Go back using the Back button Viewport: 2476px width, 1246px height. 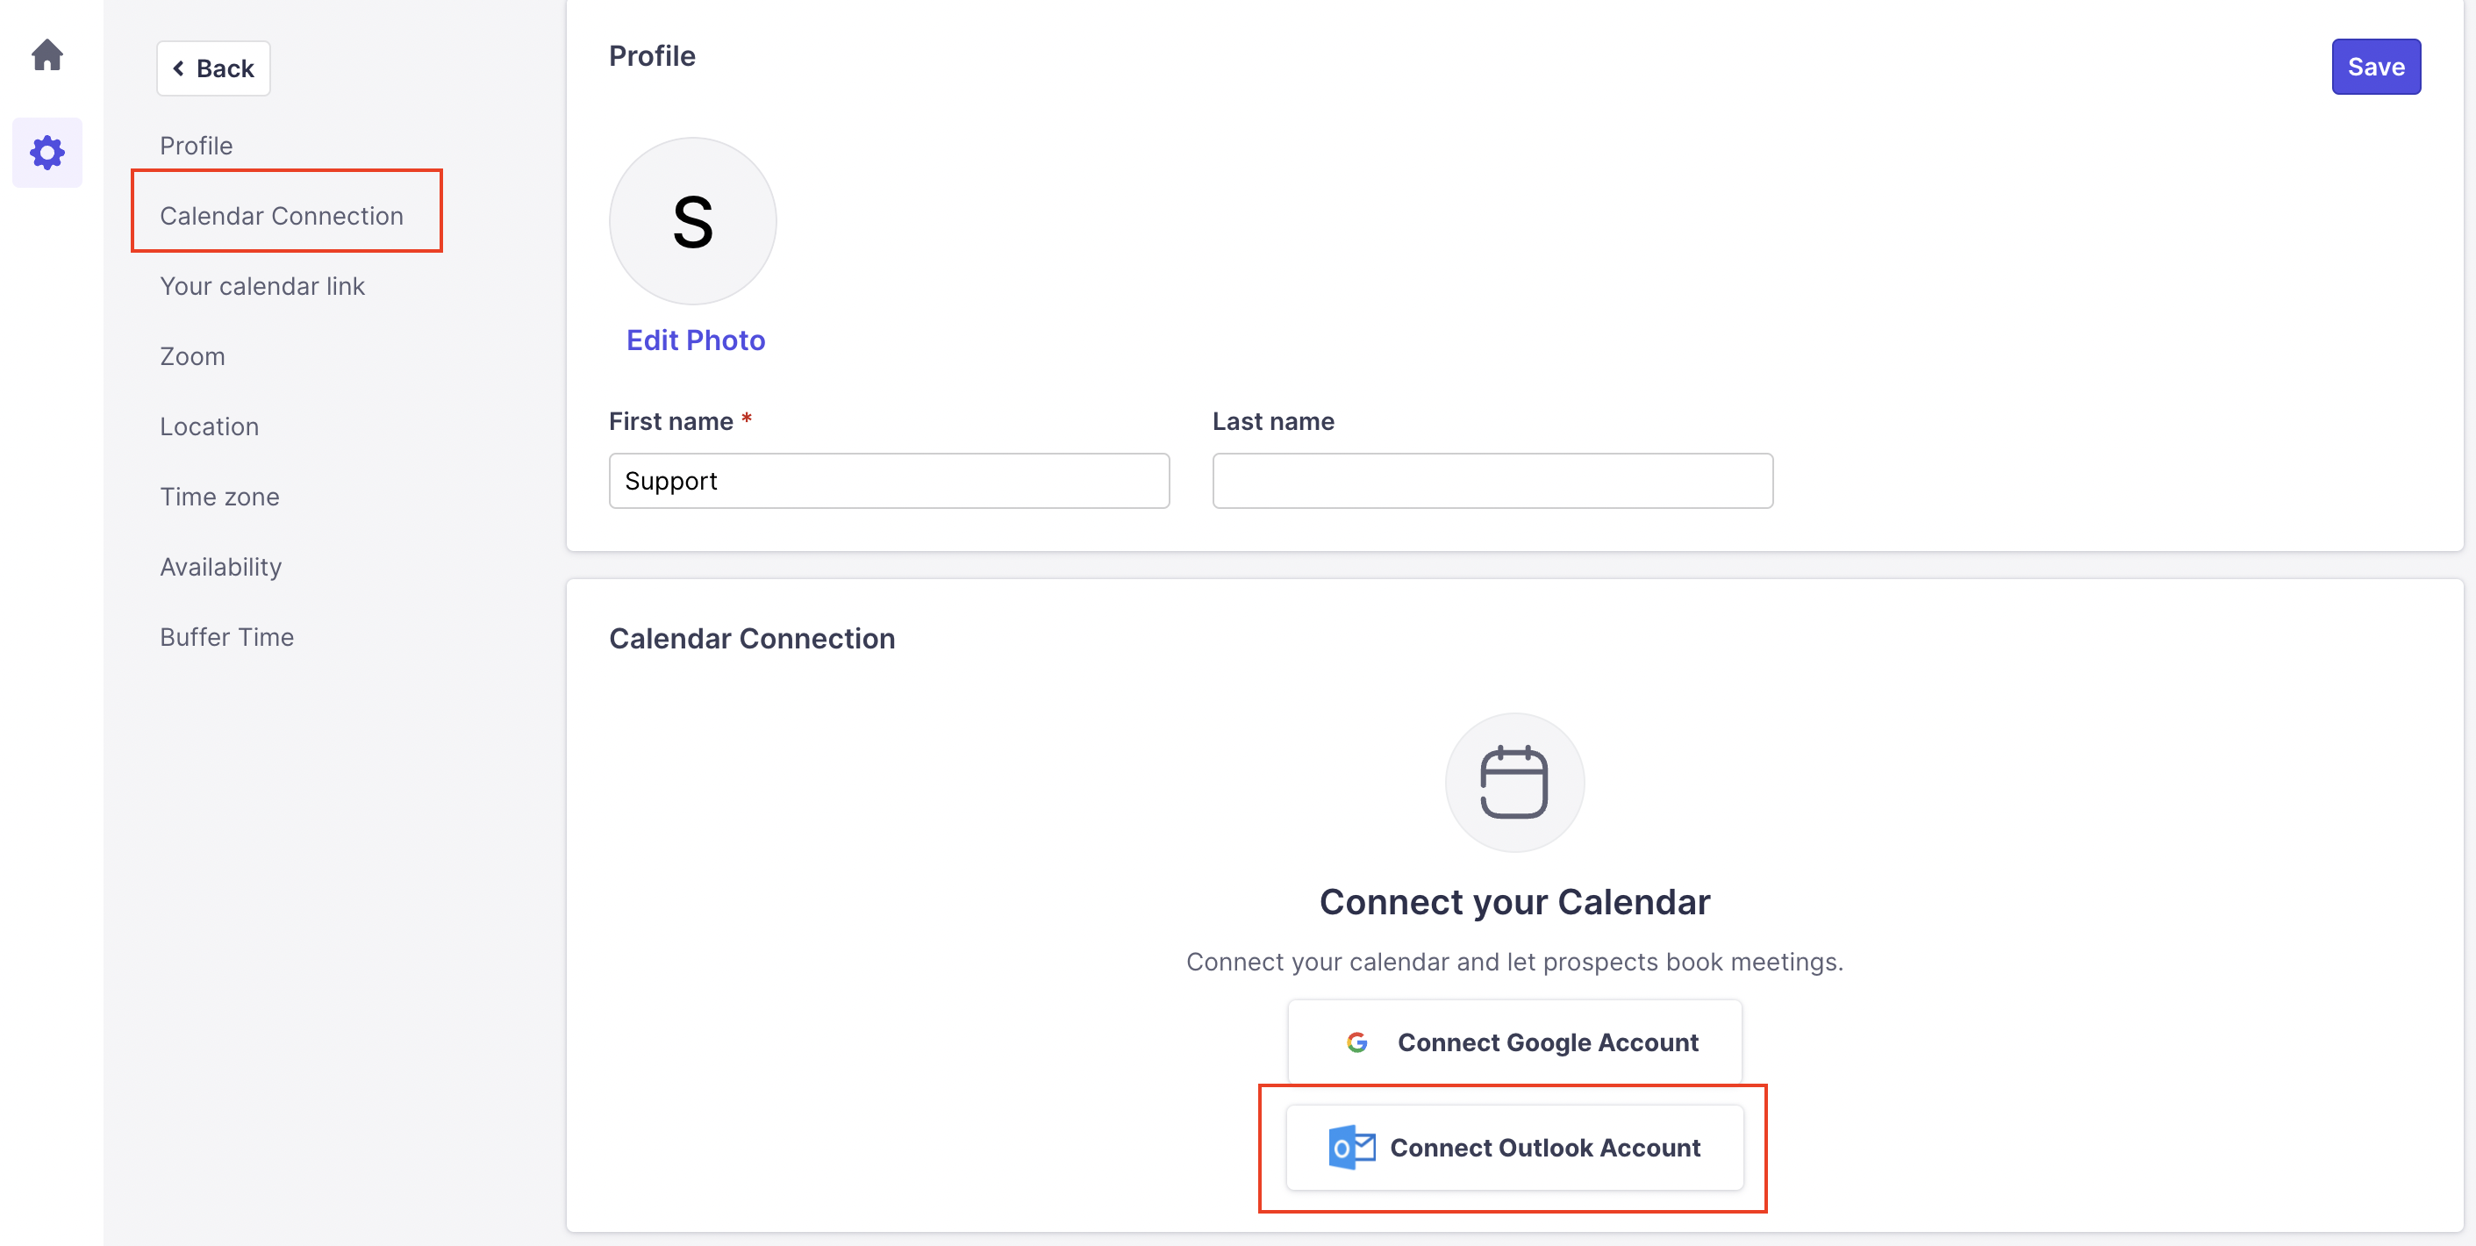(213, 68)
